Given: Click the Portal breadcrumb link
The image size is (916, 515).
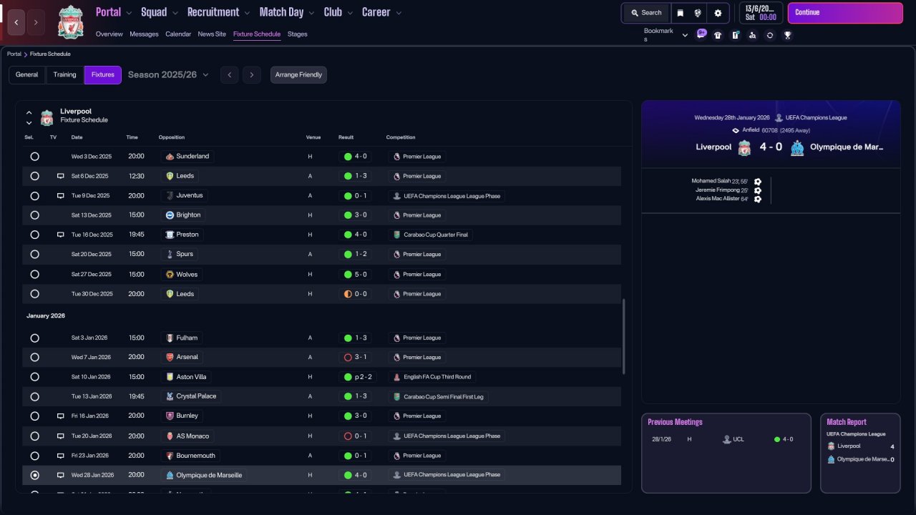Looking at the screenshot, I should click(14, 54).
